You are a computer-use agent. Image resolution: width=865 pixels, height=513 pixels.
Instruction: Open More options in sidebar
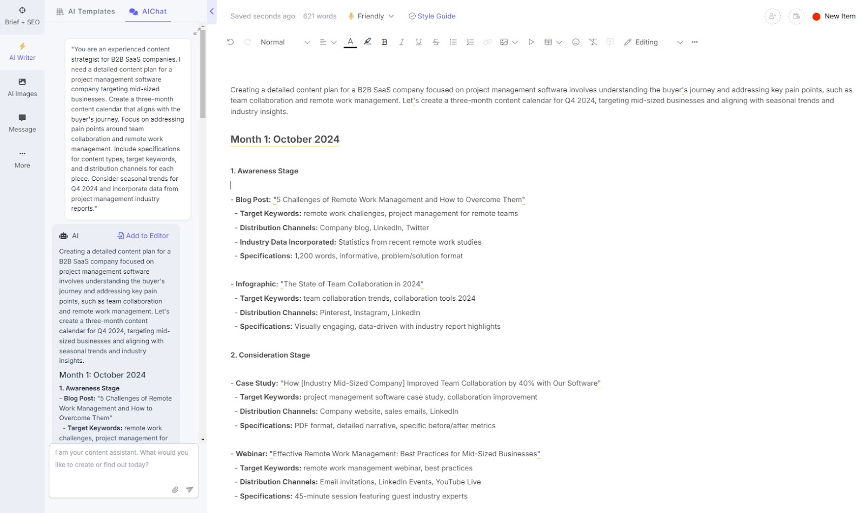pos(22,159)
